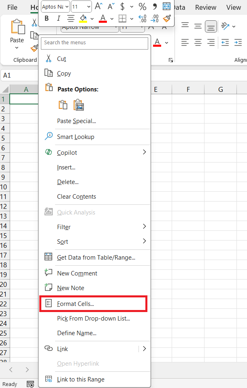Apply percent style format

[x=142, y=6]
